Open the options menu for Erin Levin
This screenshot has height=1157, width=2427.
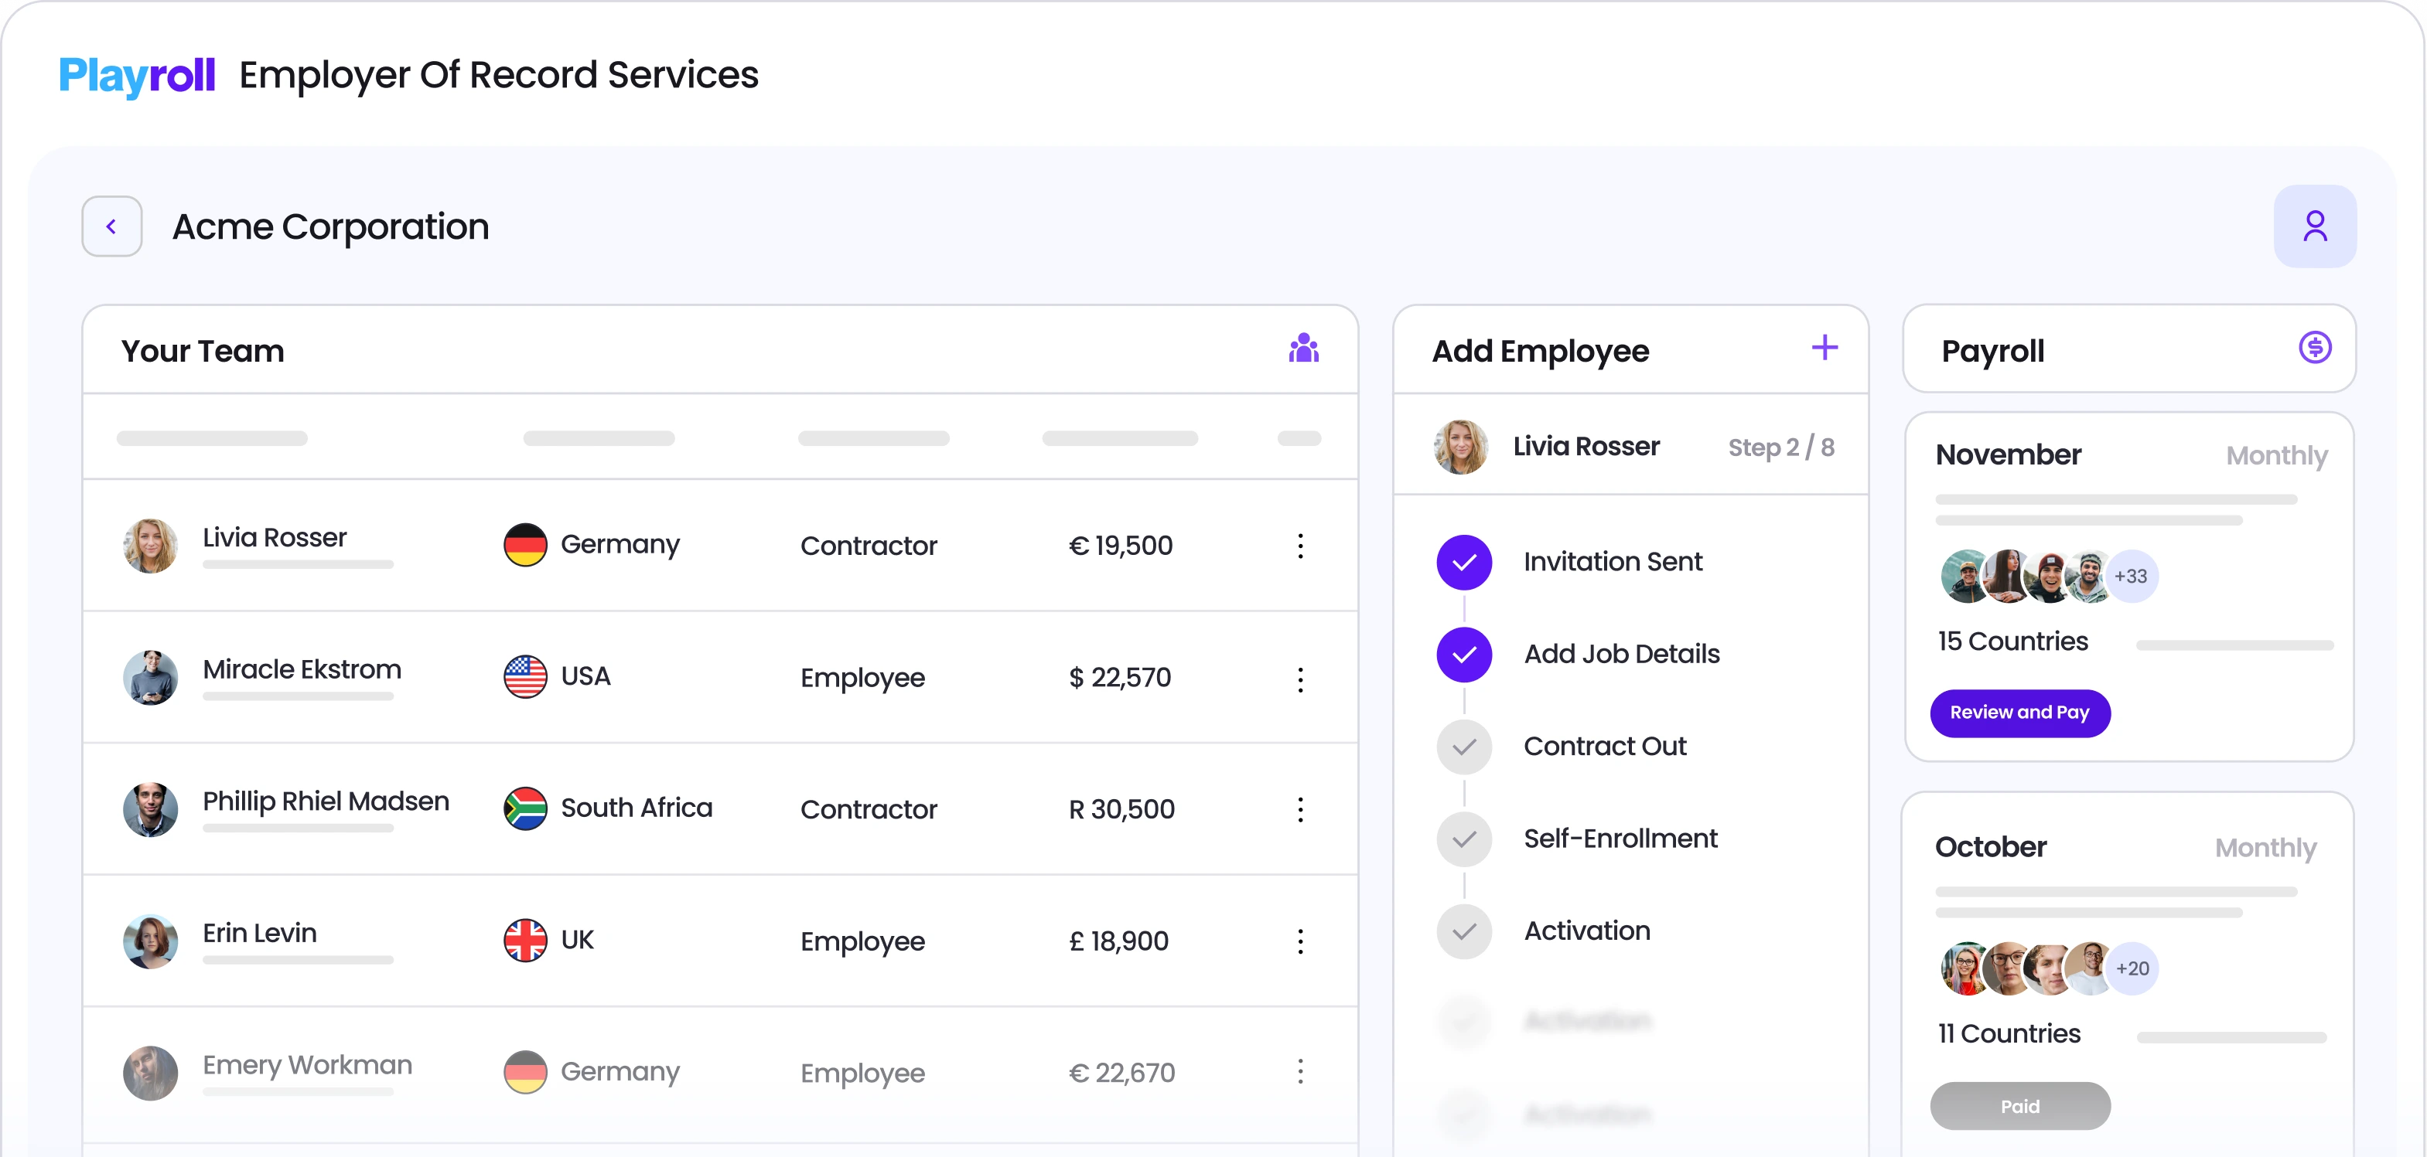(1301, 941)
